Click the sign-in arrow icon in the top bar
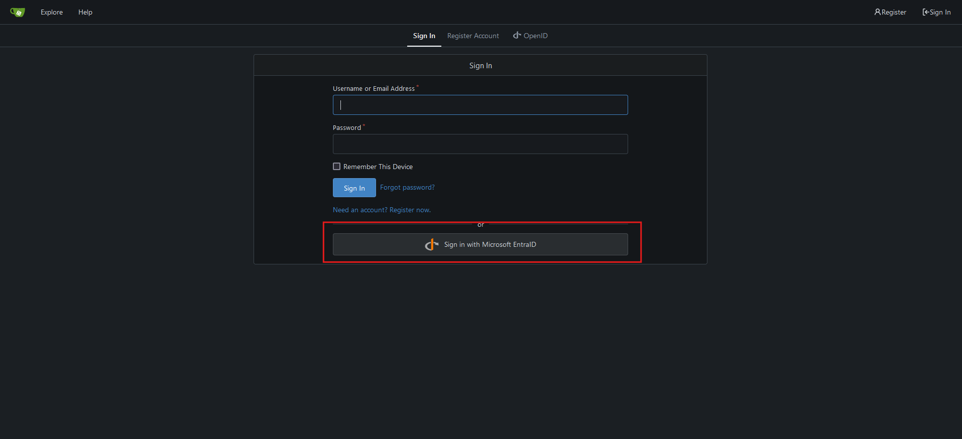 (926, 12)
